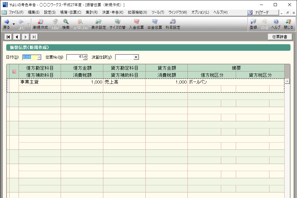This screenshot has width=297, height=198.
Task: Open the 伝票辞書 slip dictionary
Action: point(280,37)
